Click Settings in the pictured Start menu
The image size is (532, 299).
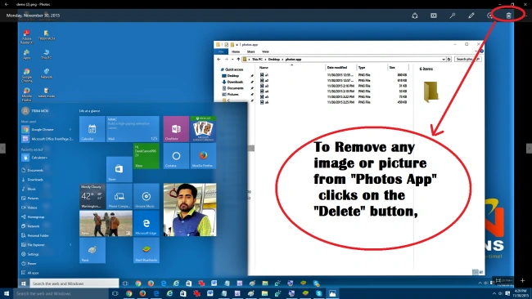coord(29,254)
